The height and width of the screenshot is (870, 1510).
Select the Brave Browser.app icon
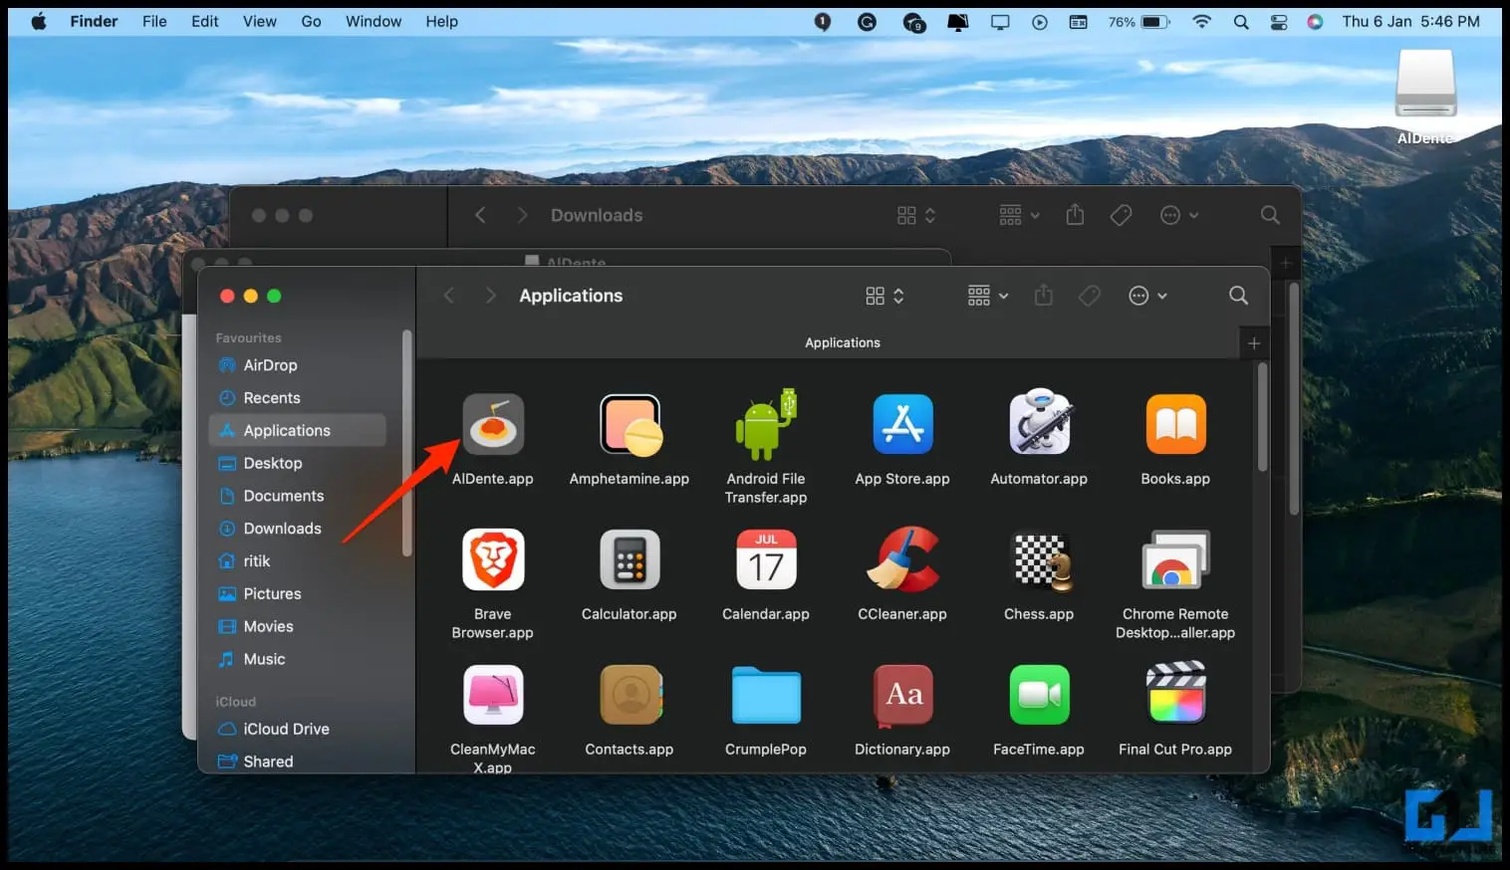(493, 559)
